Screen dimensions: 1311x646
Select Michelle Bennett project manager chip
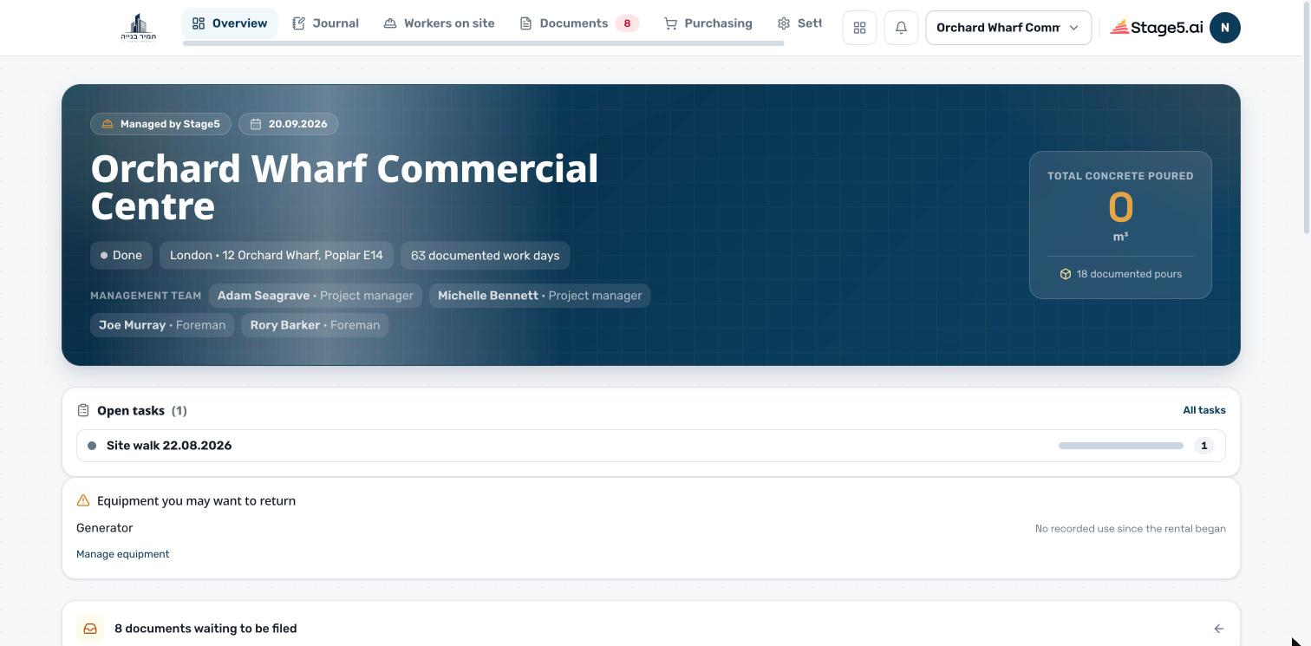[539, 296]
